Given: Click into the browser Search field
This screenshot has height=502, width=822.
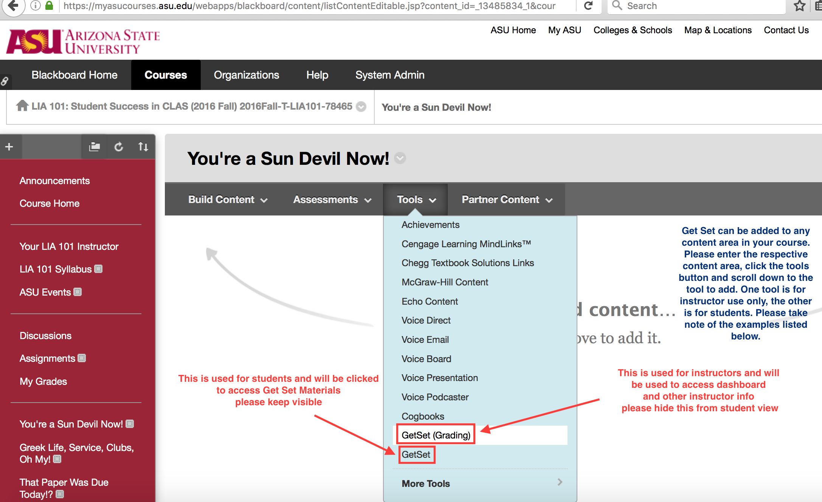Looking at the screenshot, I should (697, 6).
